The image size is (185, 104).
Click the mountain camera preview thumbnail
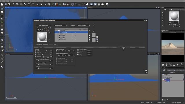click(x=173, y=47)
